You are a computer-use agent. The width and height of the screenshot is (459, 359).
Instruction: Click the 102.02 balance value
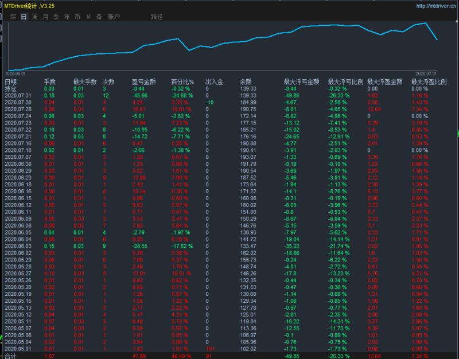248,349
